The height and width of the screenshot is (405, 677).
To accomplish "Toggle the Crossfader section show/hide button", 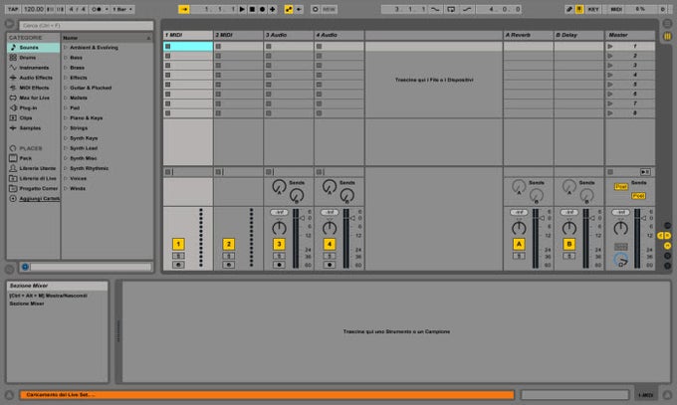I will point(667,266).
